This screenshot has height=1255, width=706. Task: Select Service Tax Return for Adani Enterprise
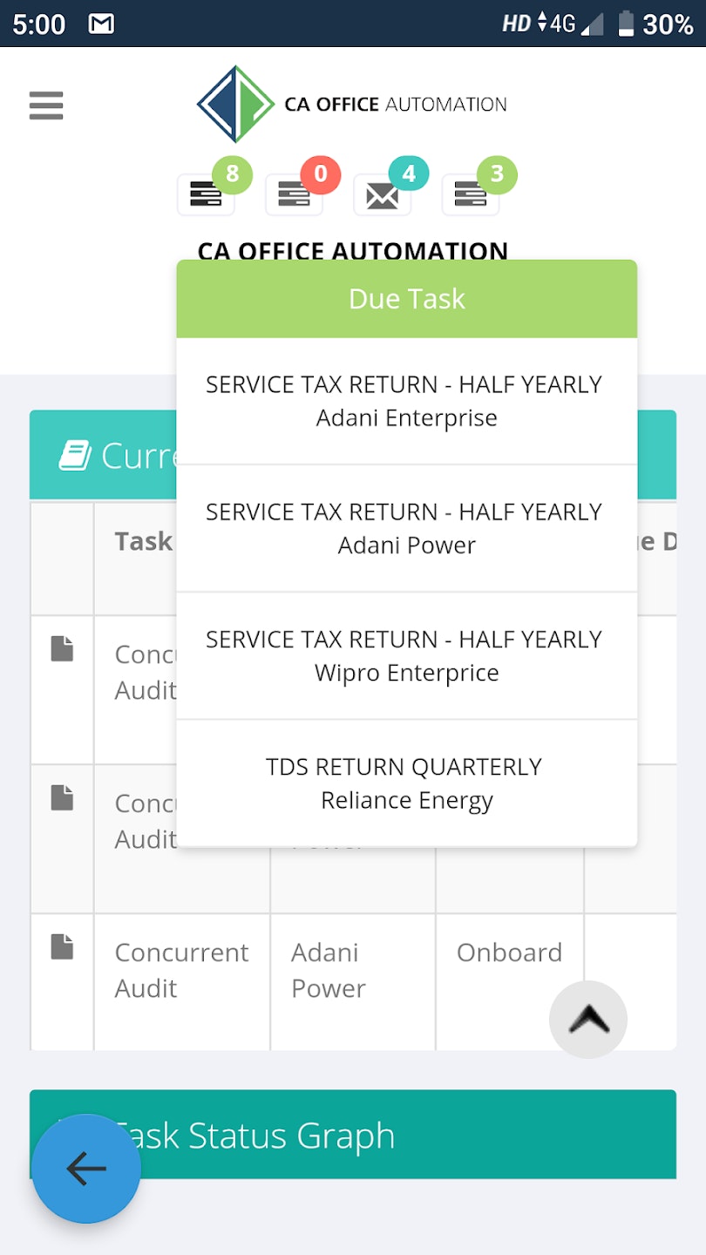click(x=406, y=401)
